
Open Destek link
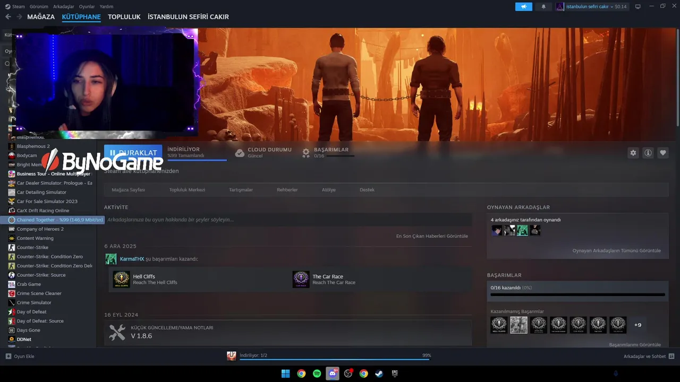[x=367, y=190]
